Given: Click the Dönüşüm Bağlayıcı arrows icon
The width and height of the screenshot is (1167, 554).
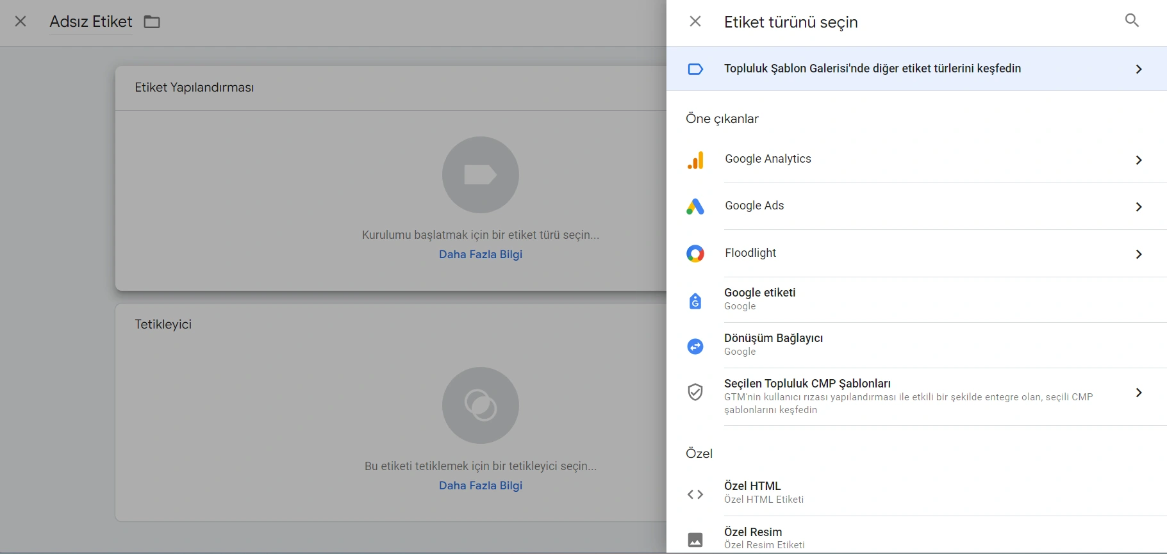Looking at the screenshot, I should (x=695, y=346).
